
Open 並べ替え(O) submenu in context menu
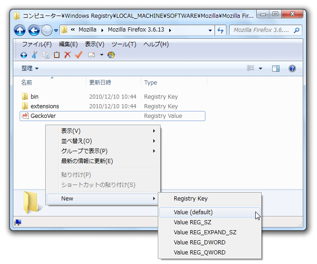point(103,141)
